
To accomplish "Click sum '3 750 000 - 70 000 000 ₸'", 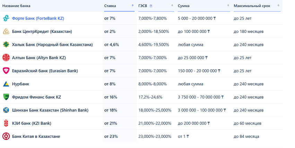I will tap(201, 97).
